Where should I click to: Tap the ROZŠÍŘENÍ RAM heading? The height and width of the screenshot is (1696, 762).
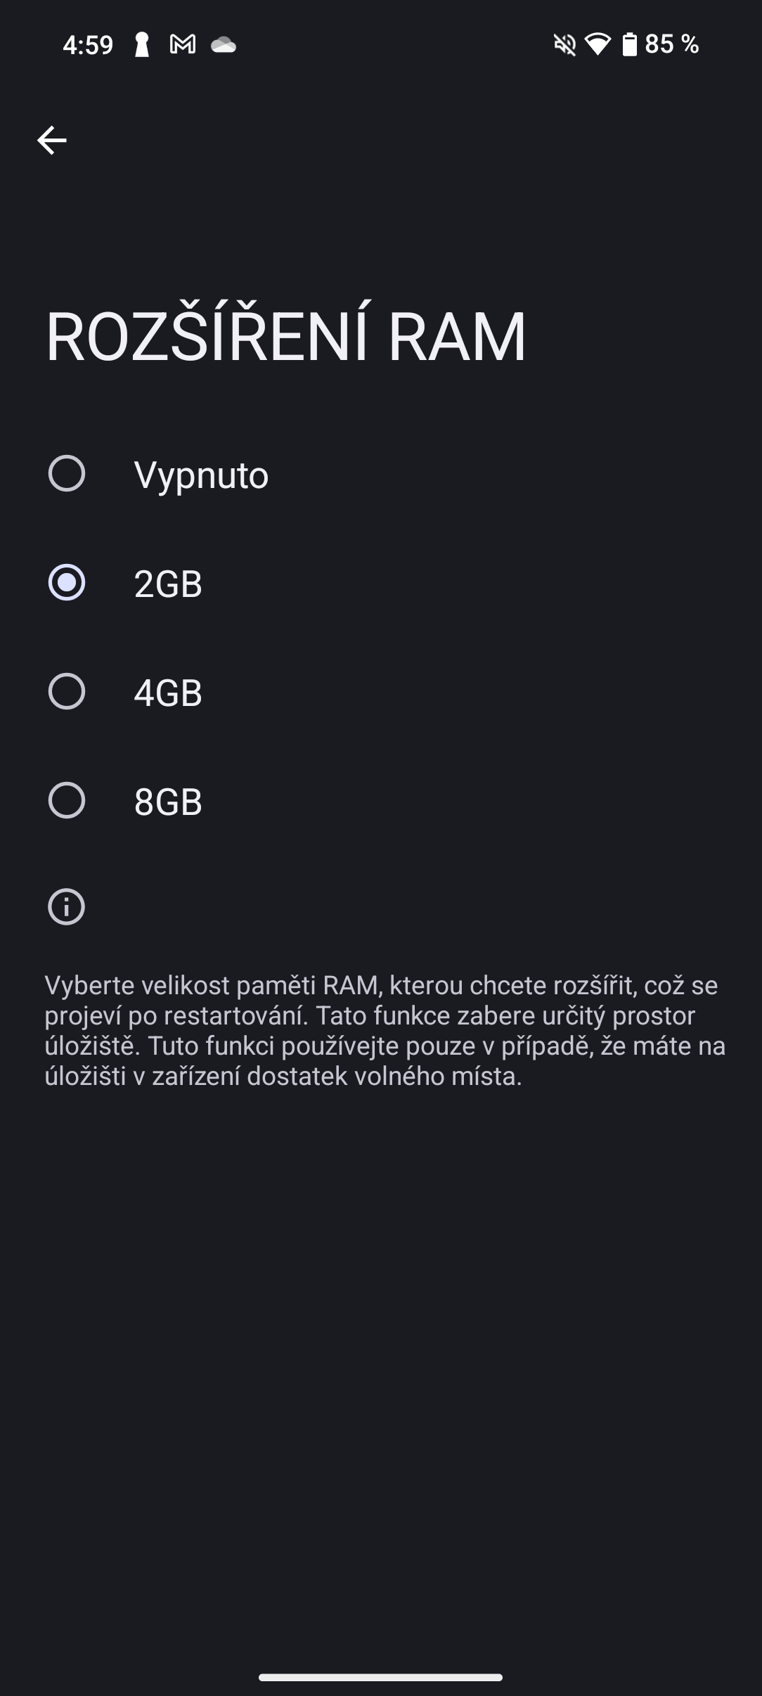(x=286, y=336)
